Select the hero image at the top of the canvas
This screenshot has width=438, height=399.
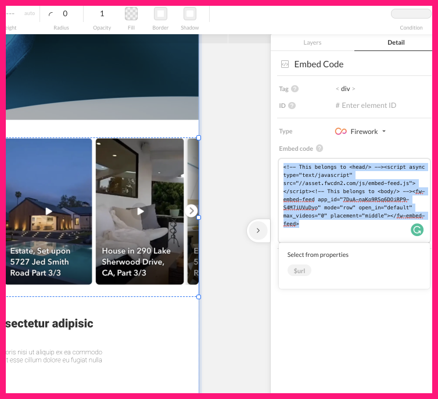pyautogui.click(x=102, y=77)
